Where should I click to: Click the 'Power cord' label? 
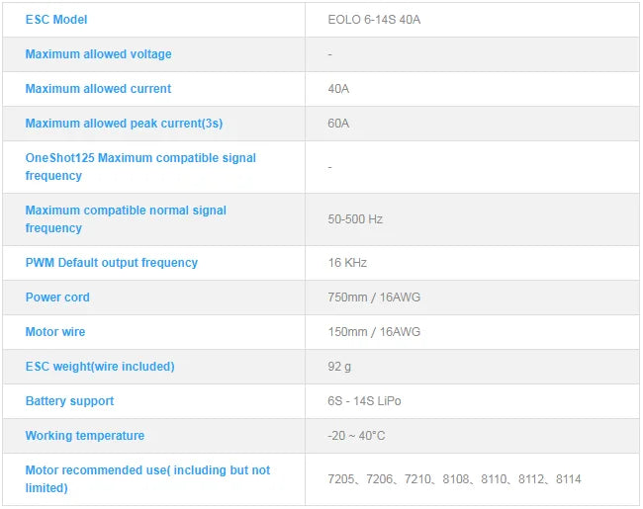[x=57, y=297]
